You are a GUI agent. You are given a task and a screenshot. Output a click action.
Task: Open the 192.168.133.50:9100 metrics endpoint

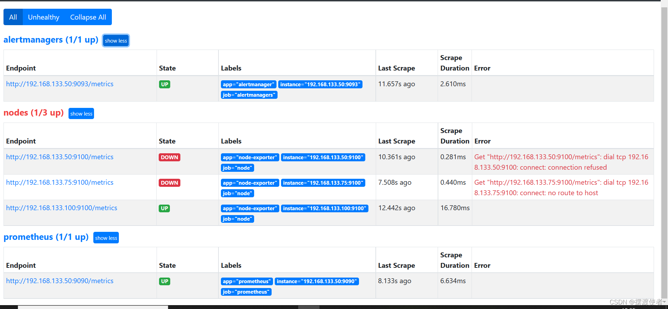coord(60,157)
